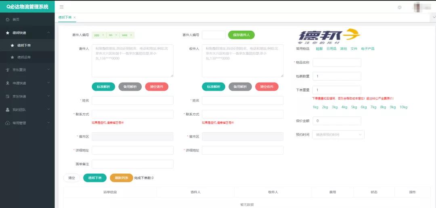The width and height of the screenshot is (436, 208).
Task: Open 德邦运单 in the sidebar
Action: [24, 57]
